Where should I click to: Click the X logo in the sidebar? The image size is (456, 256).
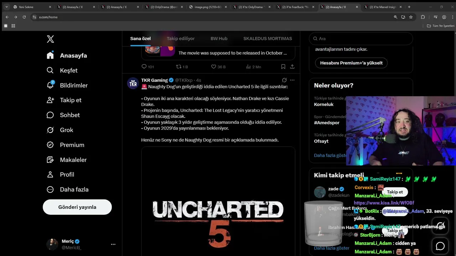tap(50, 39)
